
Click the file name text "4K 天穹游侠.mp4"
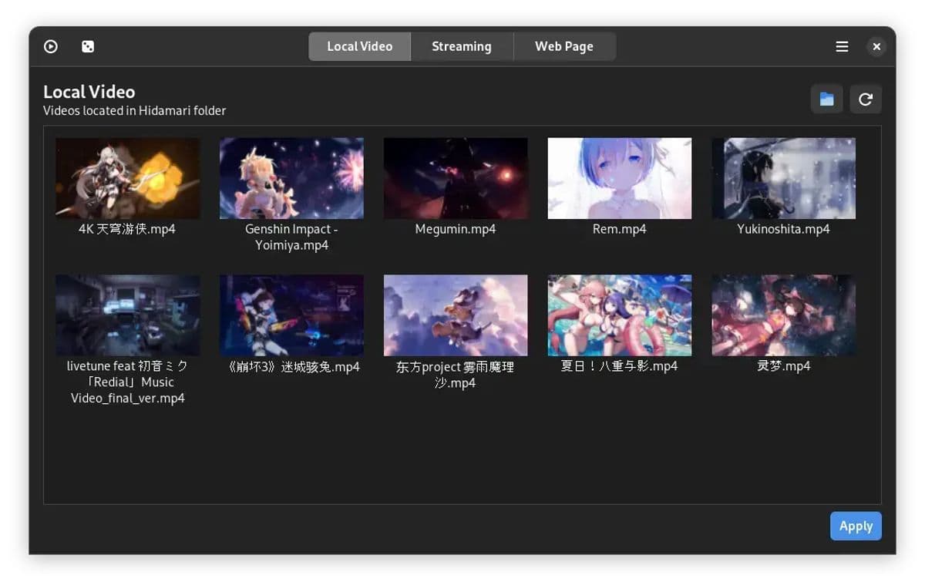[x=127, y=229]
